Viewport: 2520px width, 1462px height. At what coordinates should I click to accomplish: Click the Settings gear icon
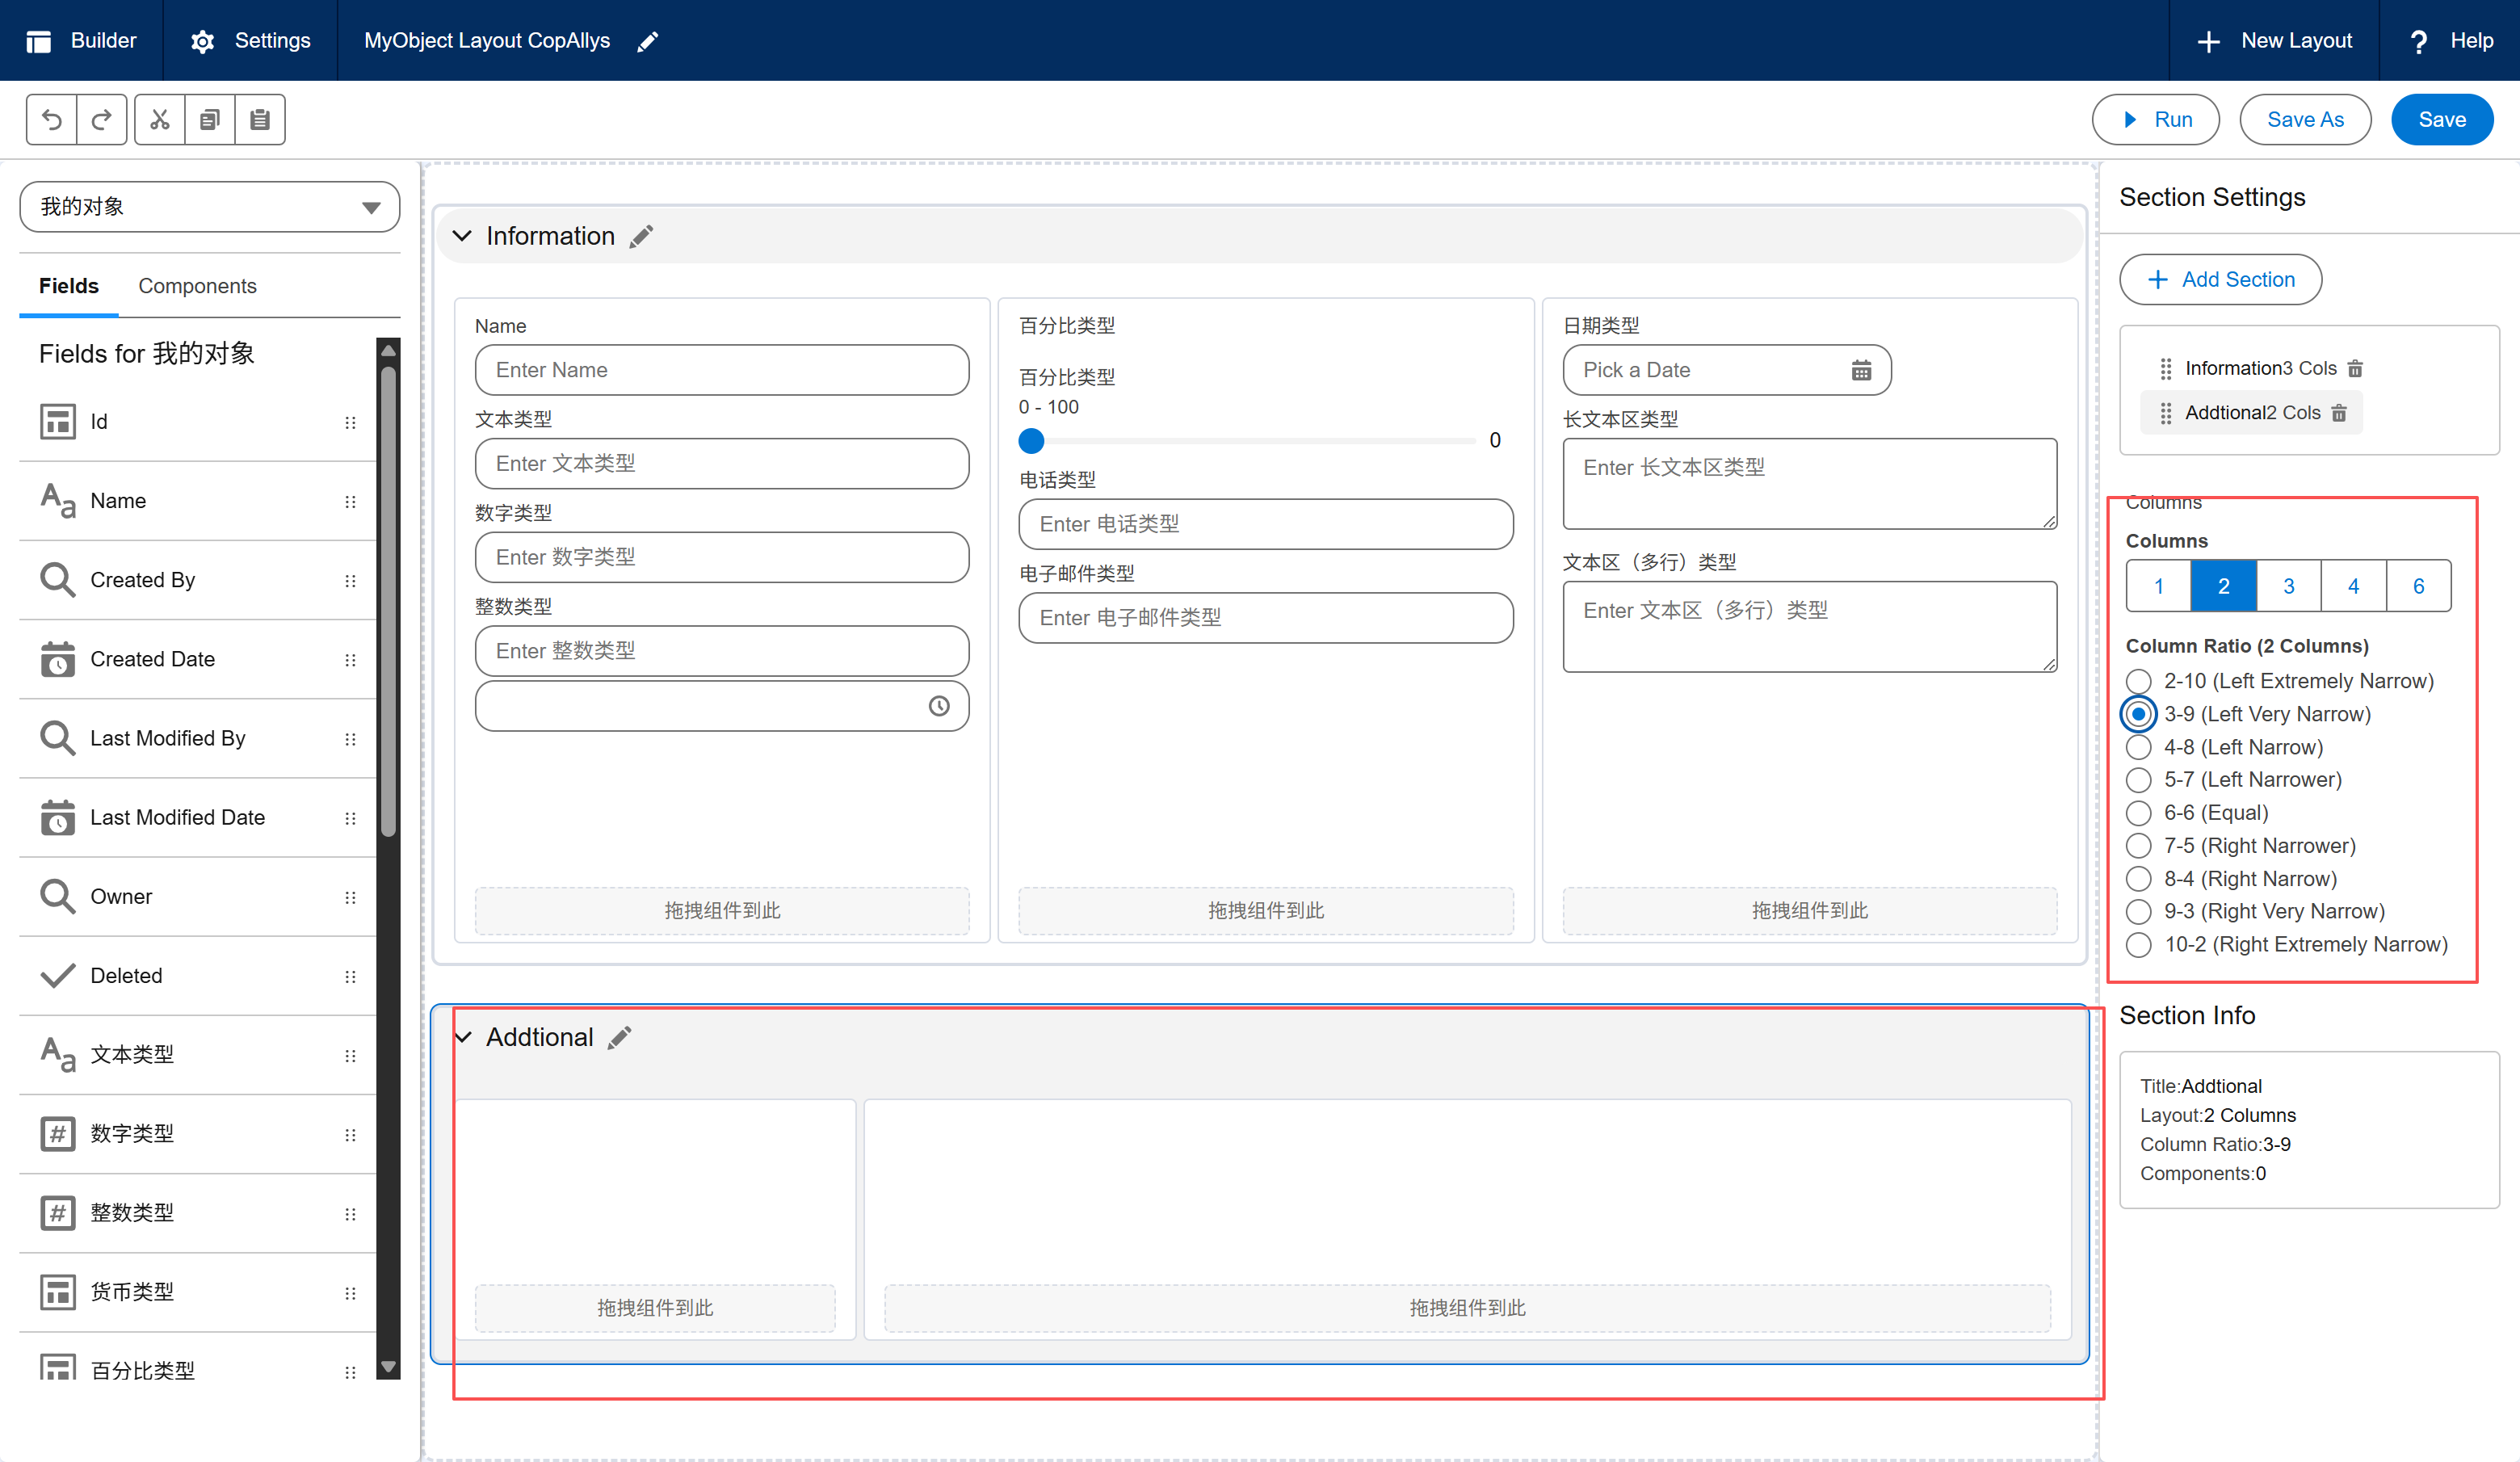click(203, 41)
